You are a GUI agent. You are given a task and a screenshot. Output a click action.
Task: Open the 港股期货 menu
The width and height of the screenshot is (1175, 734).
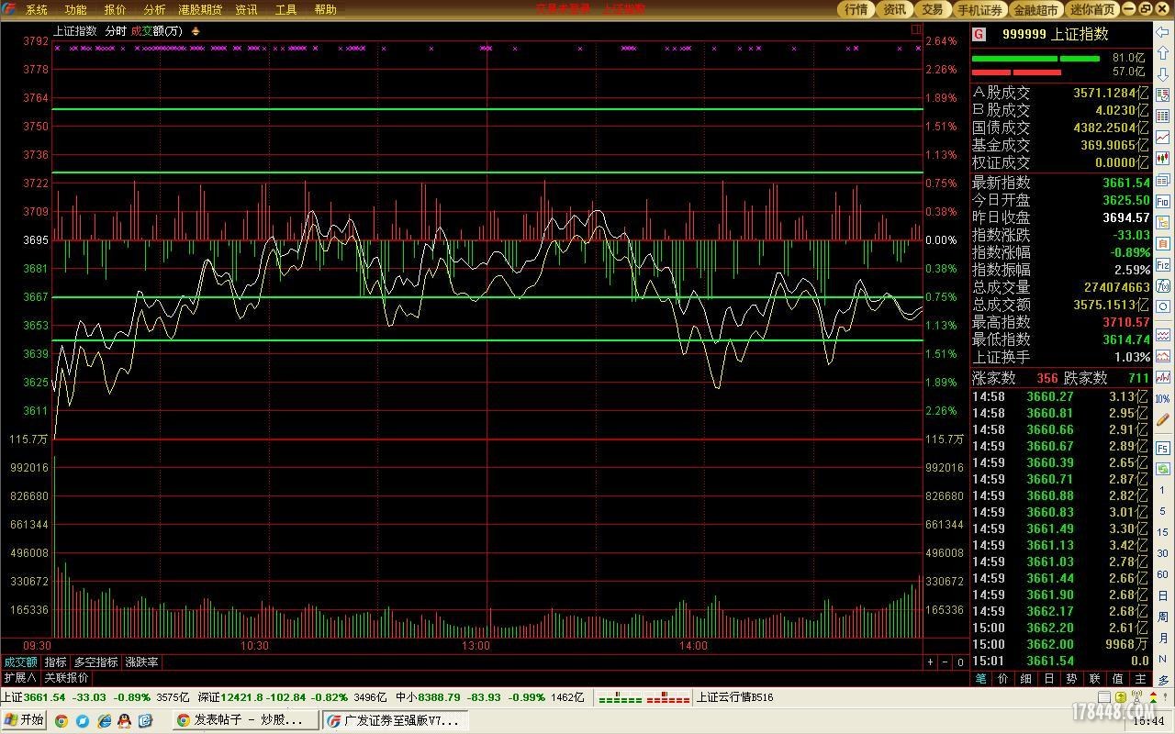coord(200,9)
